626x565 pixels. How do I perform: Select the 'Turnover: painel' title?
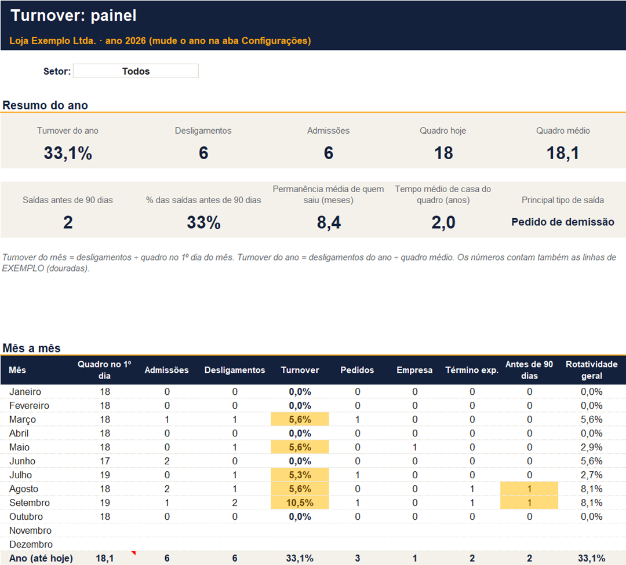74,16
